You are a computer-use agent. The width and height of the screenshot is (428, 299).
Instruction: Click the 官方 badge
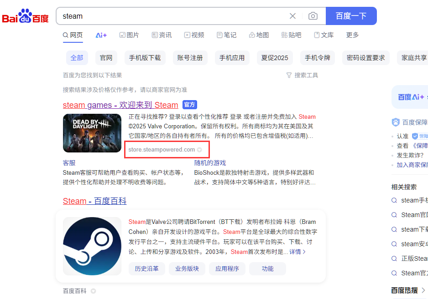tap(190, 105)
